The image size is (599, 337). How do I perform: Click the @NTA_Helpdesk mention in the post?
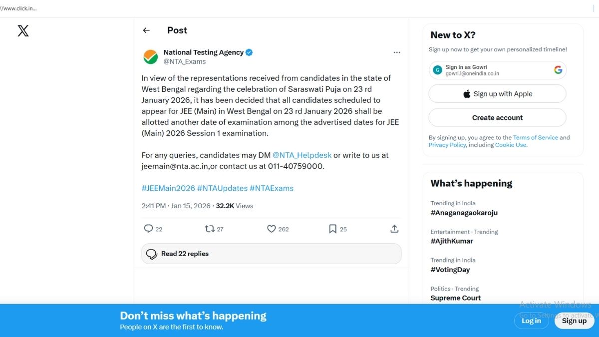[x=302, y=155]
